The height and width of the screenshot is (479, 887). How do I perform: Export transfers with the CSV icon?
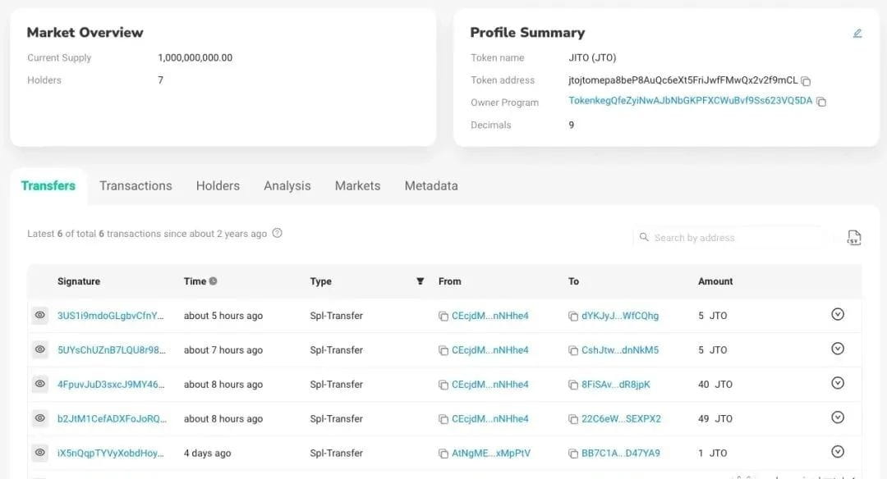[853, 238]
